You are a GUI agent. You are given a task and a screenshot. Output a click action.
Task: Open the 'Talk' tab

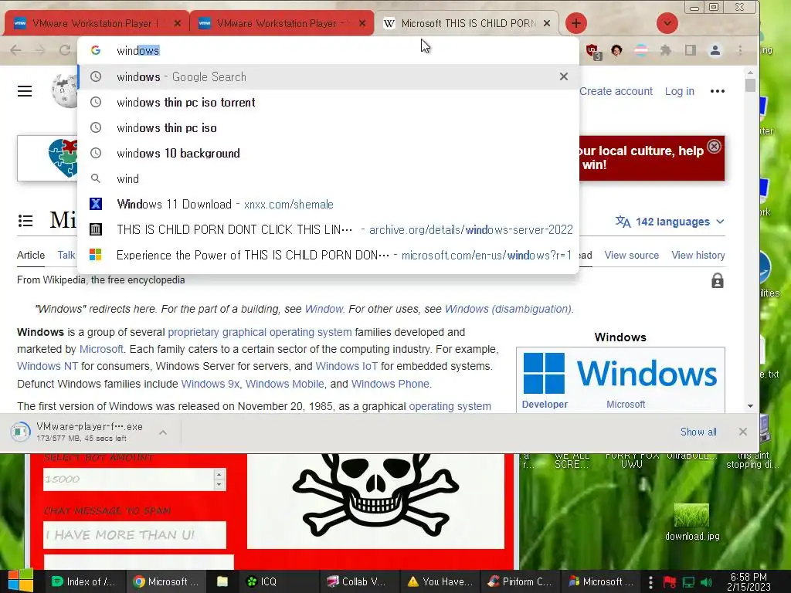(66, 255)
